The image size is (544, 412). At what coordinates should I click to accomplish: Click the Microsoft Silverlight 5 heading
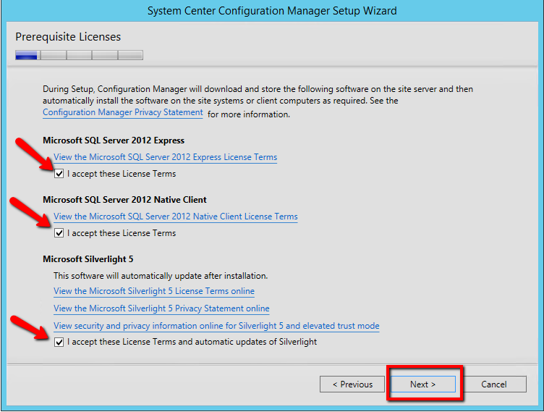[88, 259]
